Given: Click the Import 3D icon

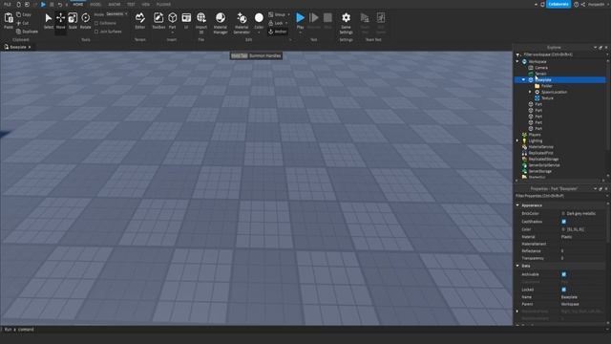Looking at the screenshot, I should pos(201,18).
